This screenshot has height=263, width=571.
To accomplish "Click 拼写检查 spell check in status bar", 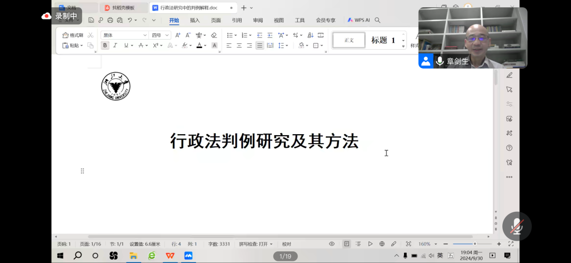I will [x=255, y=244].
